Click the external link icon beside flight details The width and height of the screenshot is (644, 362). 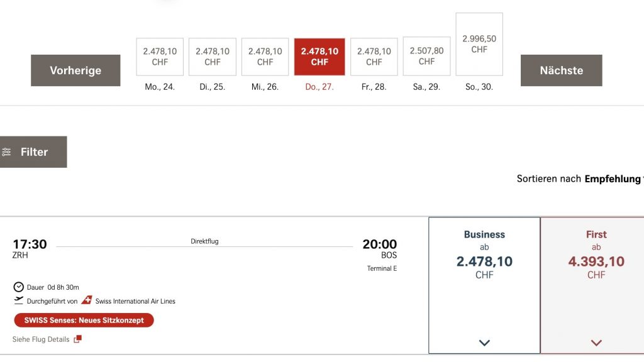pos(77,339)
